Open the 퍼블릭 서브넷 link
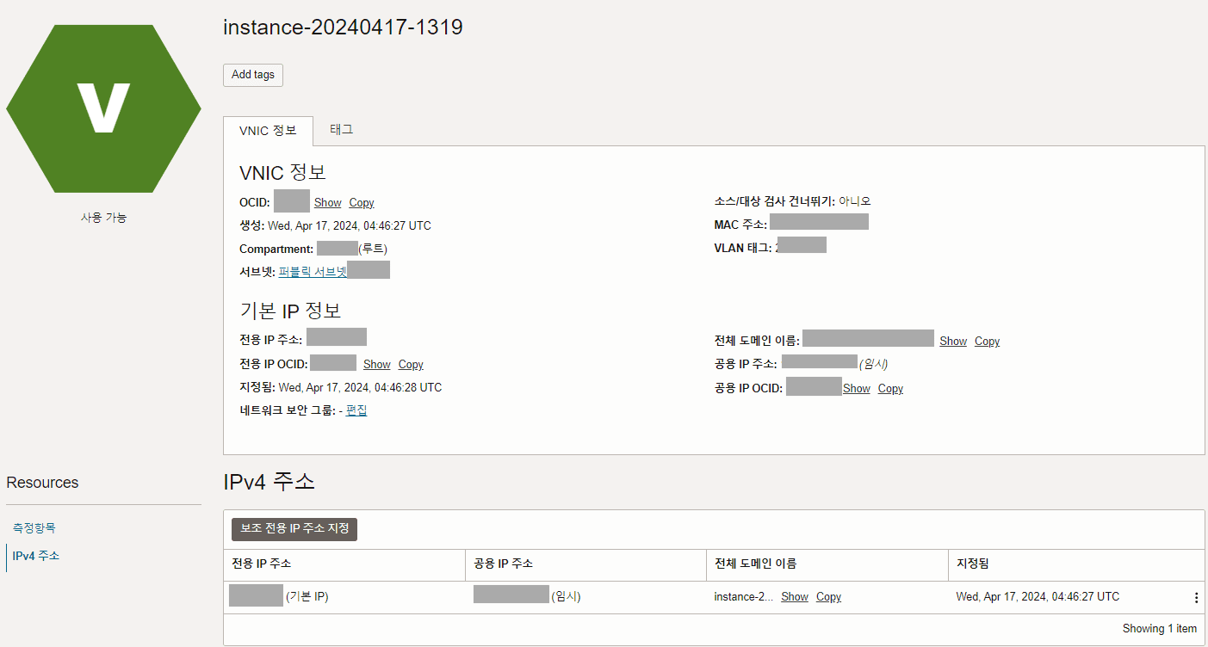 (x=313, y=272)
